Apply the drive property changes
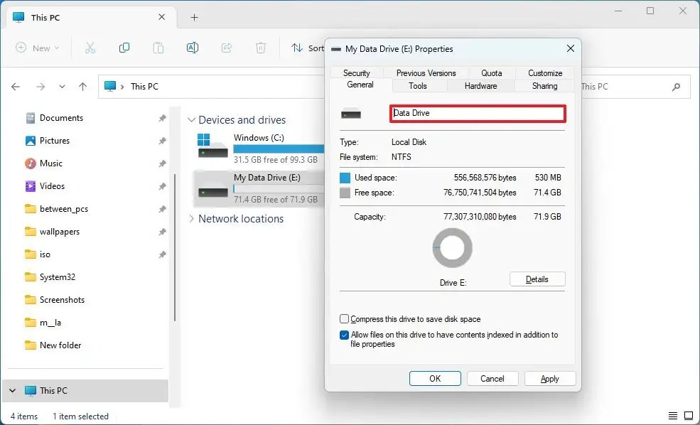The width and height of the screenshot is (700, 425). (549, 378)
